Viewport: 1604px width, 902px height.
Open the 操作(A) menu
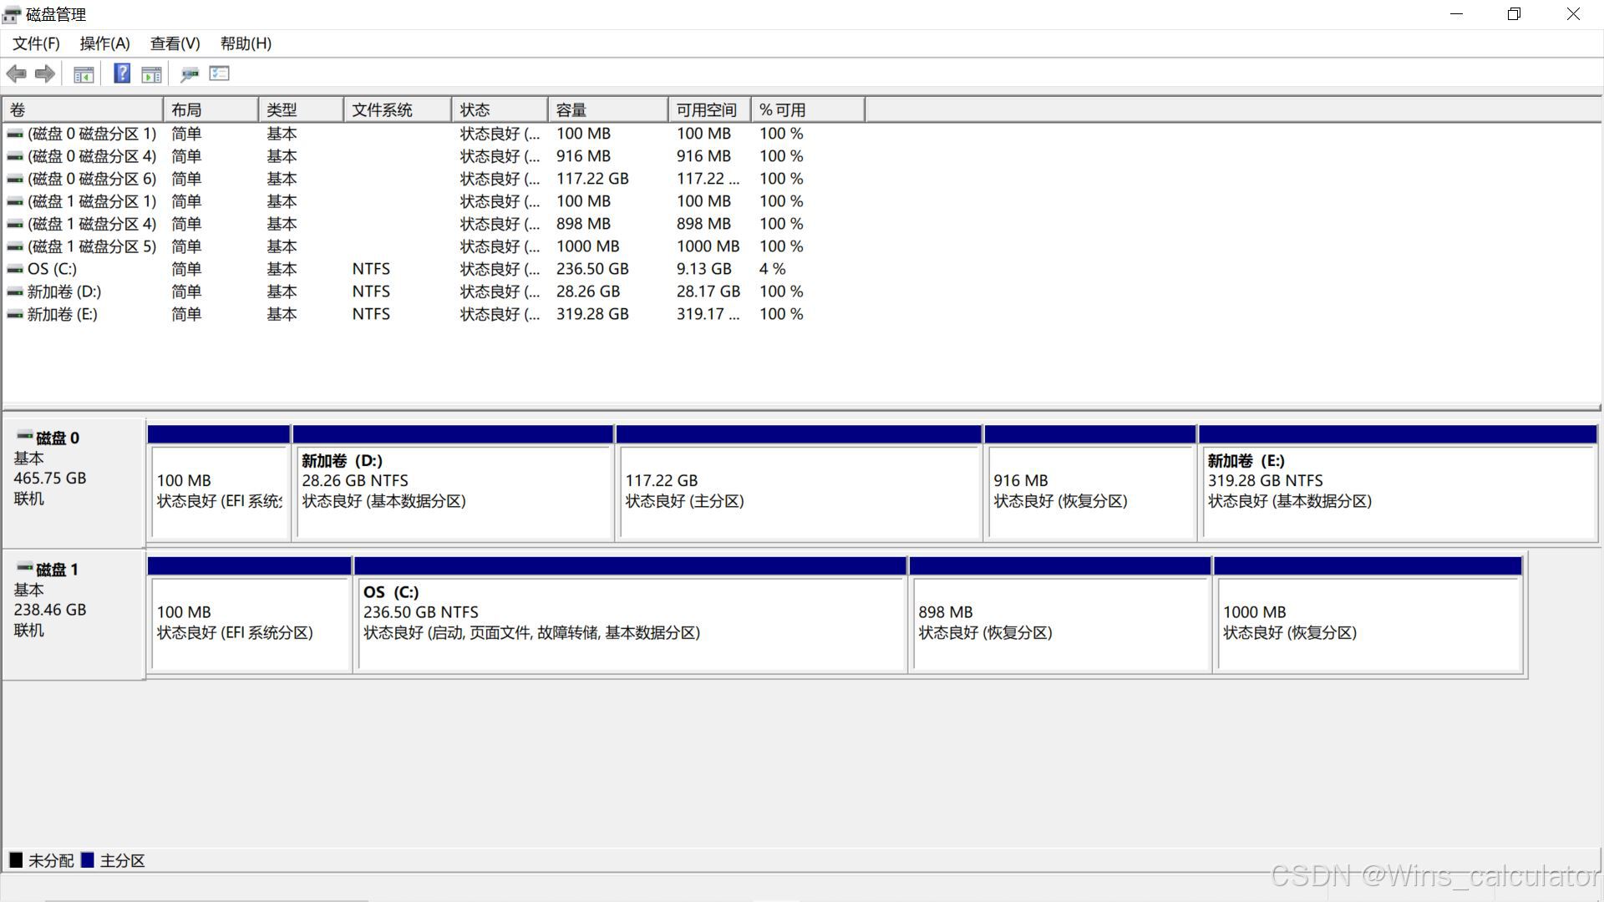tap(104, 43)
